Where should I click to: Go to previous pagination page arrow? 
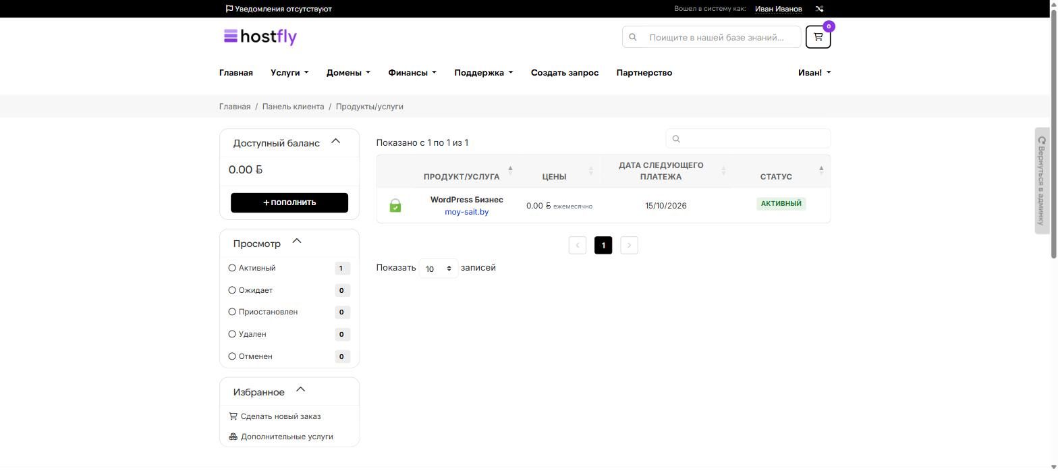click(578, 245)
